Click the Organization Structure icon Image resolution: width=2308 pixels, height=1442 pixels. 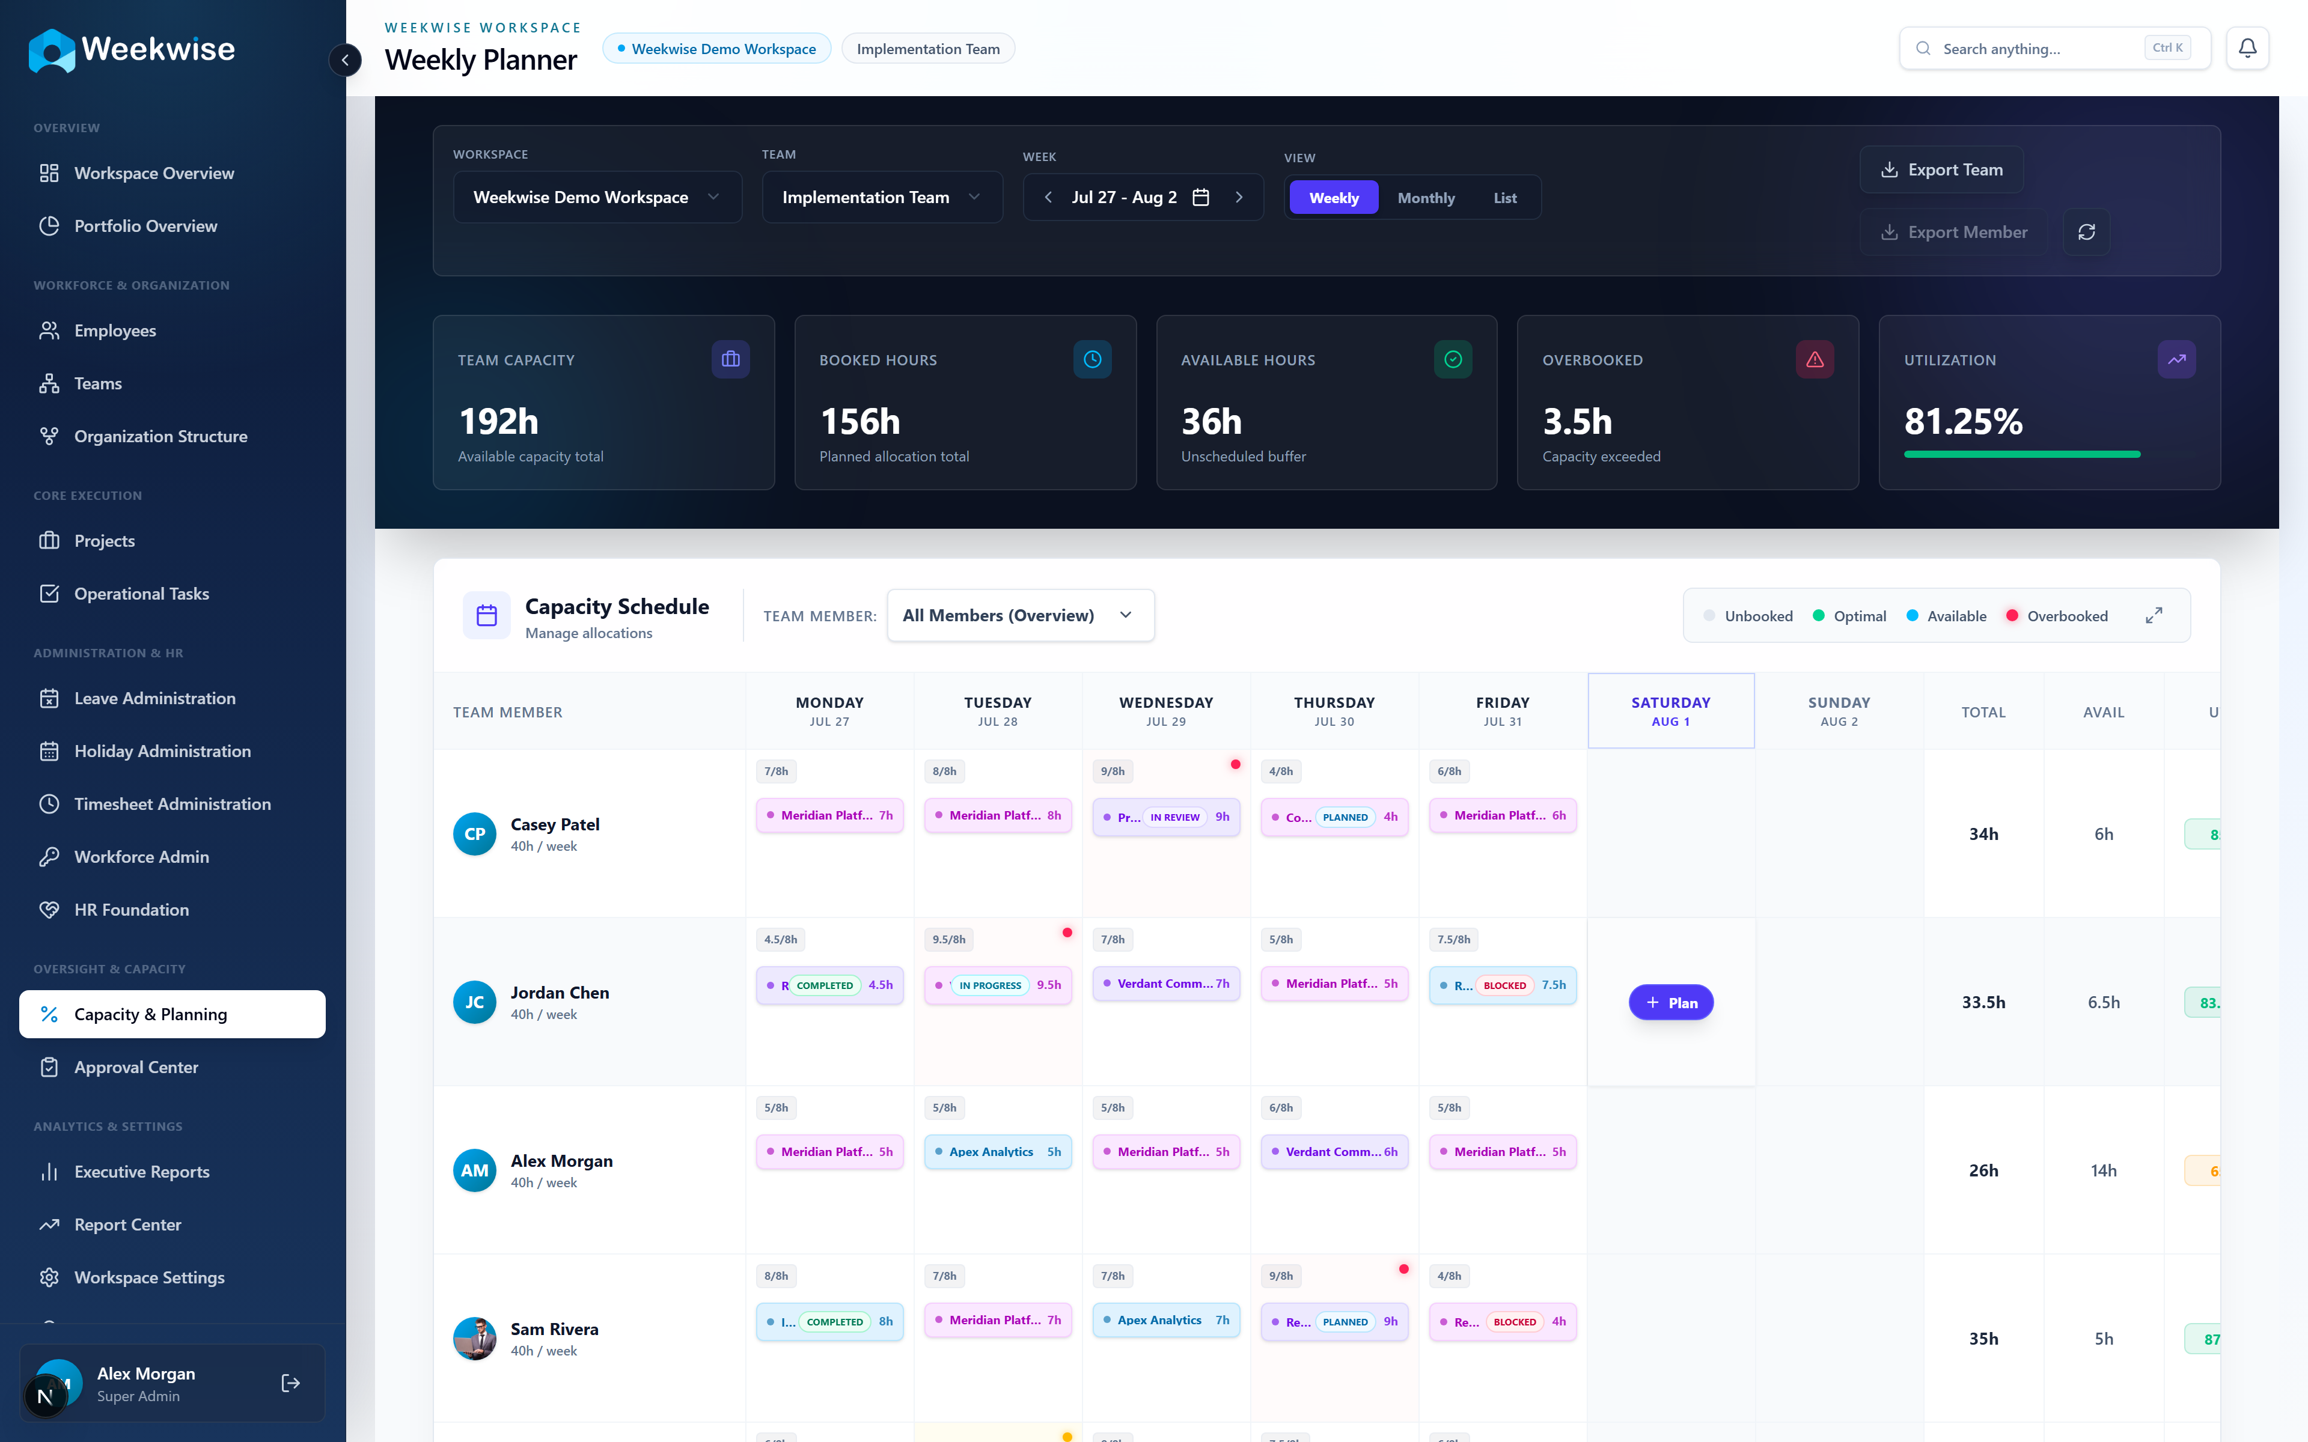(49, 436)
